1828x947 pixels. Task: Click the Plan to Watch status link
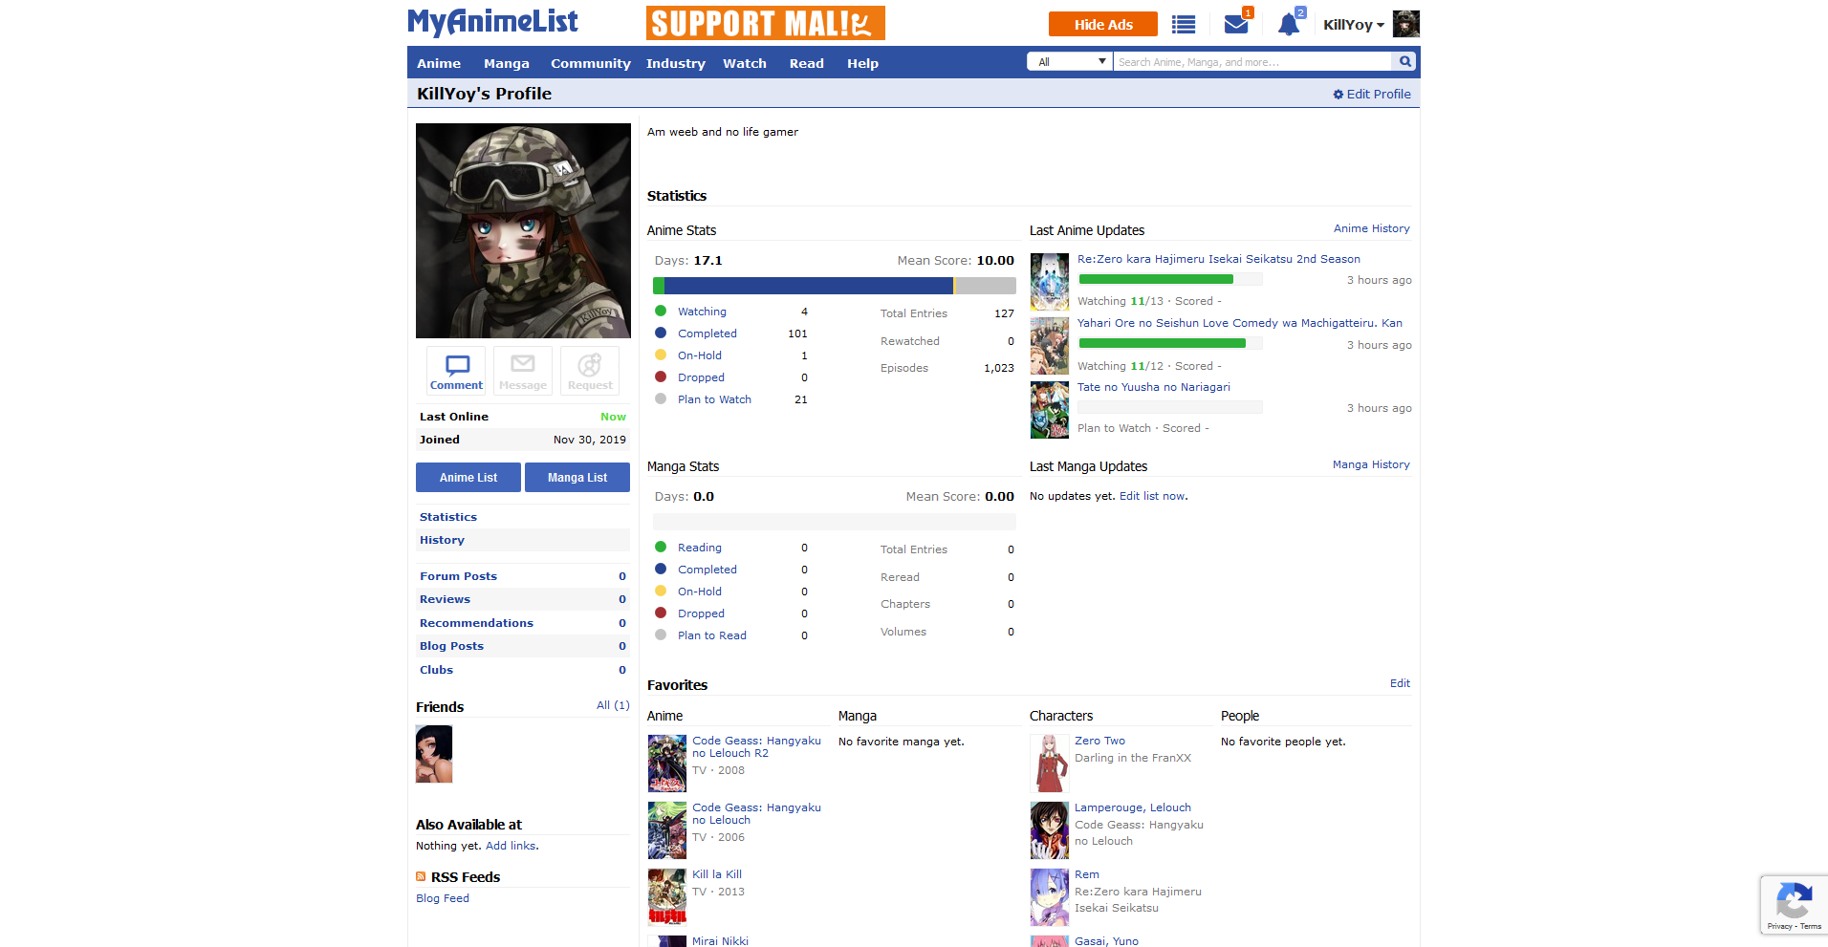point(714,399)
